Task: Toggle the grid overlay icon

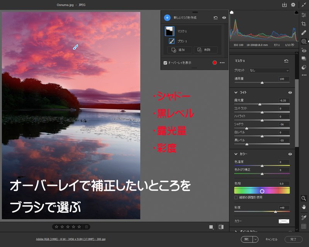Action: pyautogui.click(x=304, y=226)
